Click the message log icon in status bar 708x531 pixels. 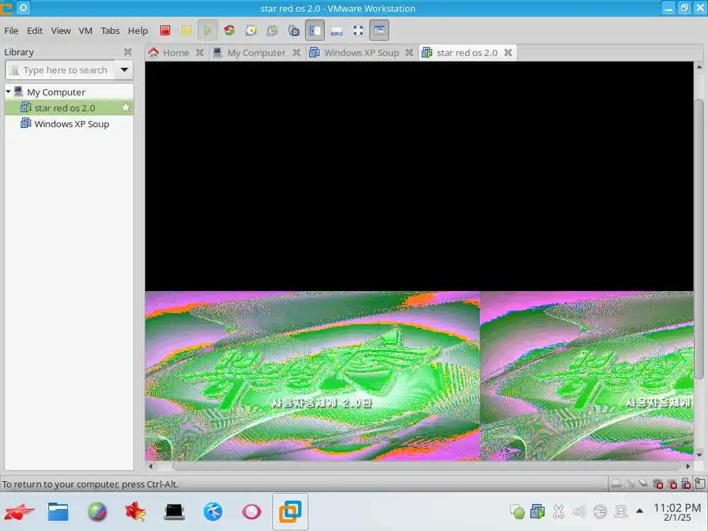[700, 483]
